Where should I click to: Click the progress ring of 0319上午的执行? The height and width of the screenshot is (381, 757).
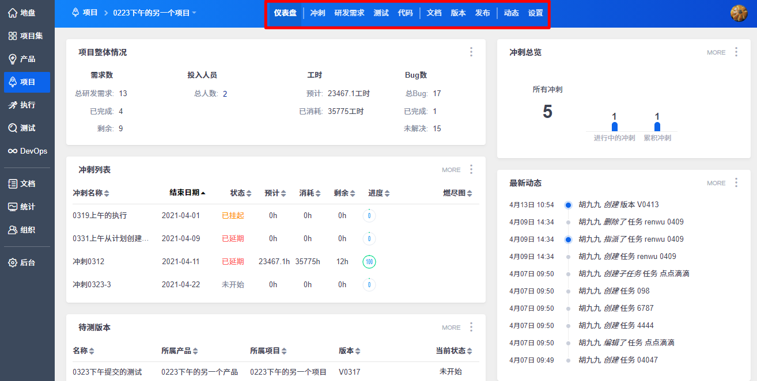click(x=369, y=216)
